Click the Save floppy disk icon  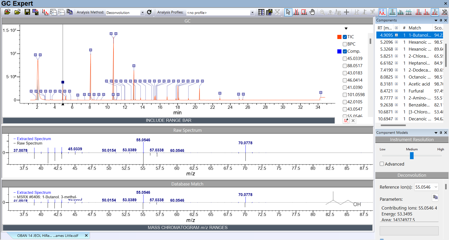[27, 12]
